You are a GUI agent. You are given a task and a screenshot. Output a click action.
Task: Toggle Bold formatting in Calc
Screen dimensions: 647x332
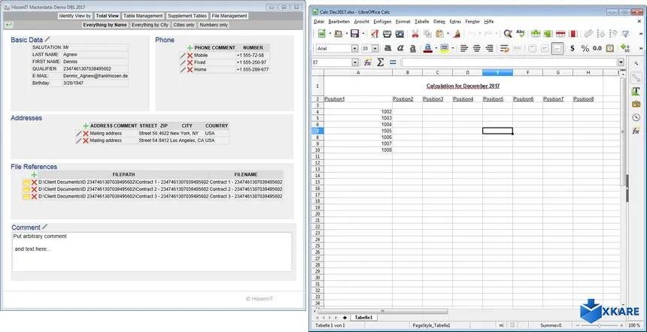click(x=388, y=48)
